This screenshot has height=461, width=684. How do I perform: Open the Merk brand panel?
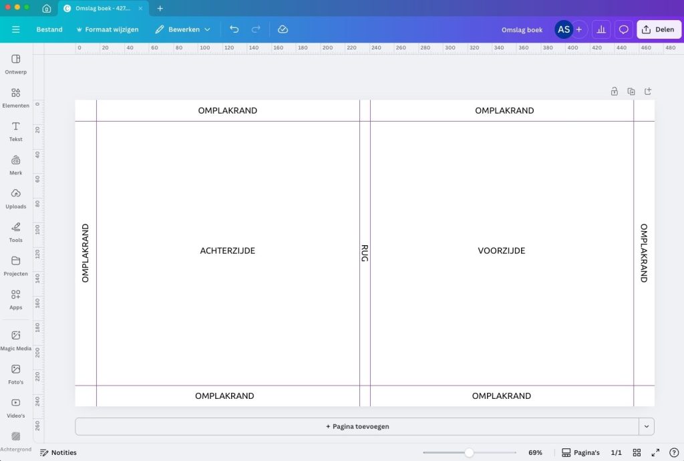16,165
